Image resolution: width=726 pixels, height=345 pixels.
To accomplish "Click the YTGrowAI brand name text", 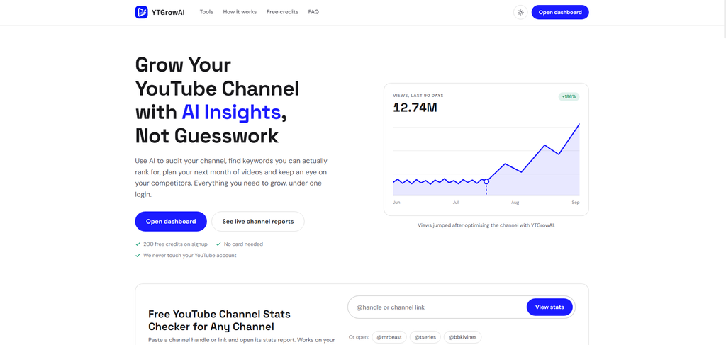I will (x=168, y=13).
